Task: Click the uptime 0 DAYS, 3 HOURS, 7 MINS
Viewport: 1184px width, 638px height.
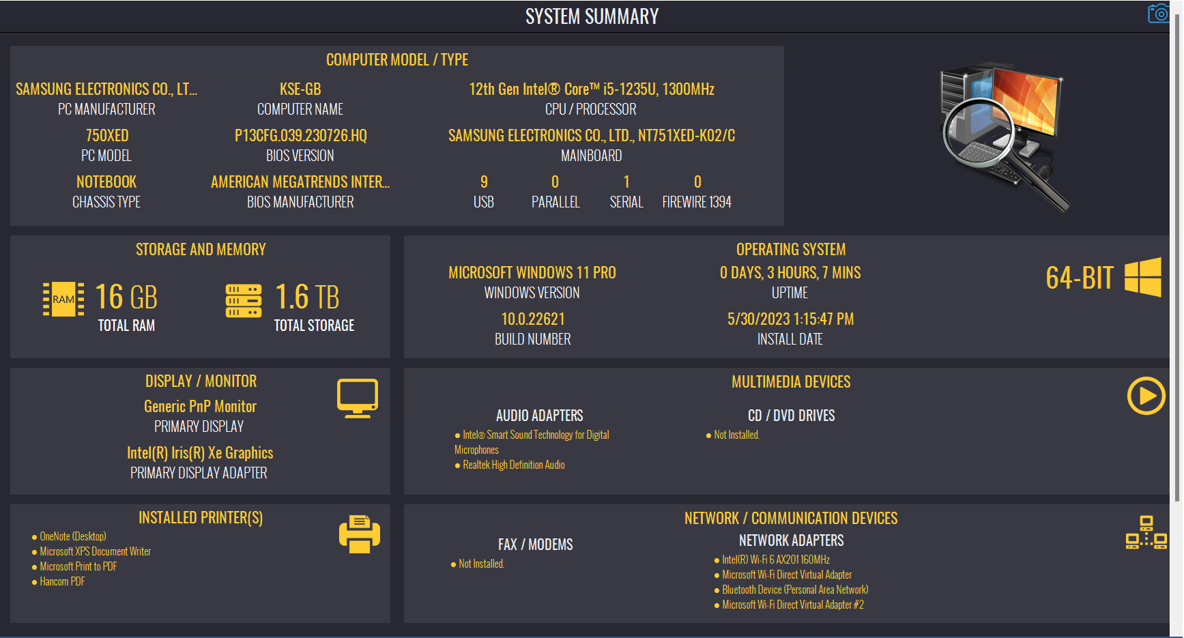Action: pyautogui.click(x=790, y=273)
